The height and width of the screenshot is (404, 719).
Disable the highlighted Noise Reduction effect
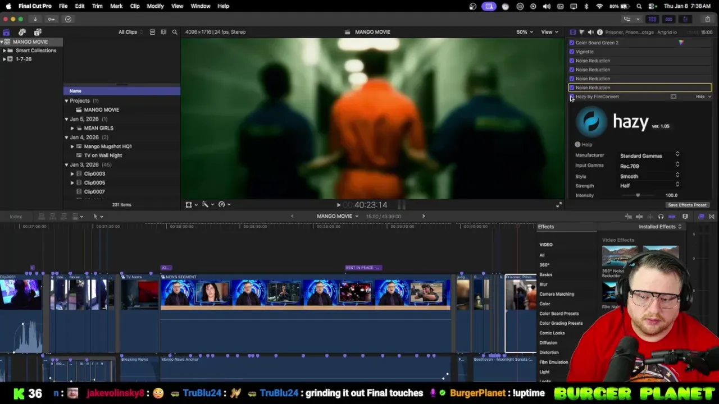572,88
